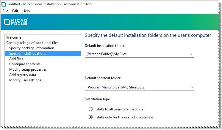Select 'Installs only for the user' option
The height and width of the screenshot is (130, 222).
(91, 117)
